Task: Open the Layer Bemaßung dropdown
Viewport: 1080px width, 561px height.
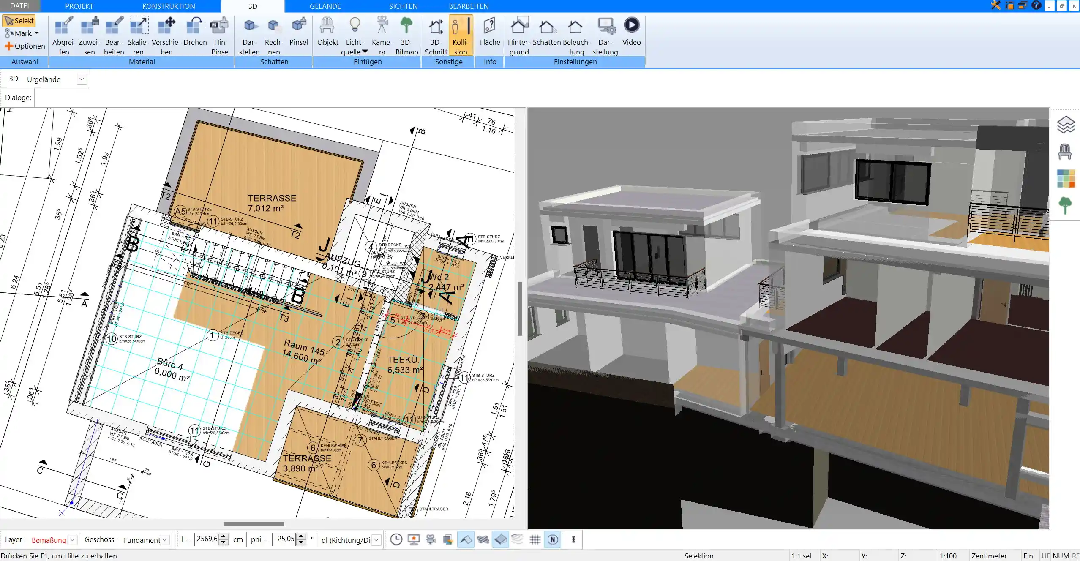Action: tap(73, 540)
